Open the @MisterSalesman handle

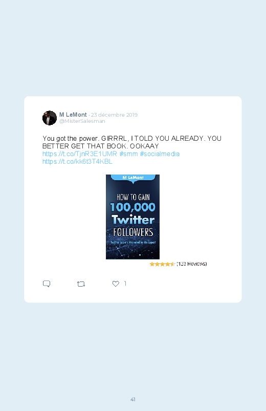(x=82, y=121)
